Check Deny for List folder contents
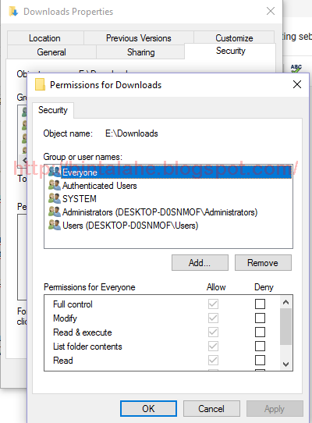This screenshot has width=312, height=423. pyautogui.click(x=260, y=346)
